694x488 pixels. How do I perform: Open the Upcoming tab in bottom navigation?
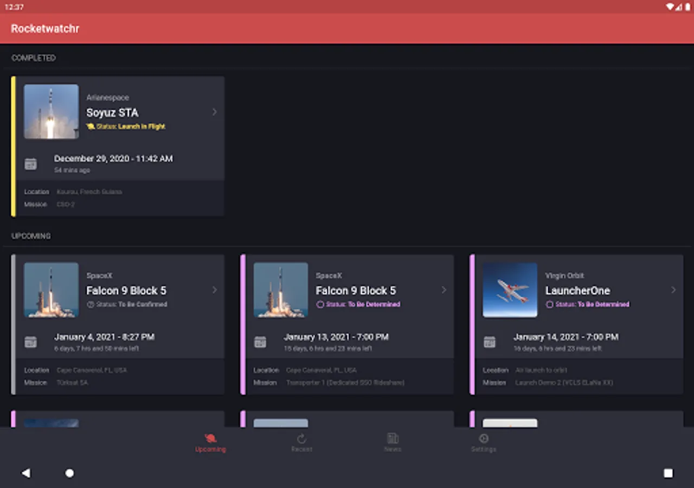coord(210,443)
